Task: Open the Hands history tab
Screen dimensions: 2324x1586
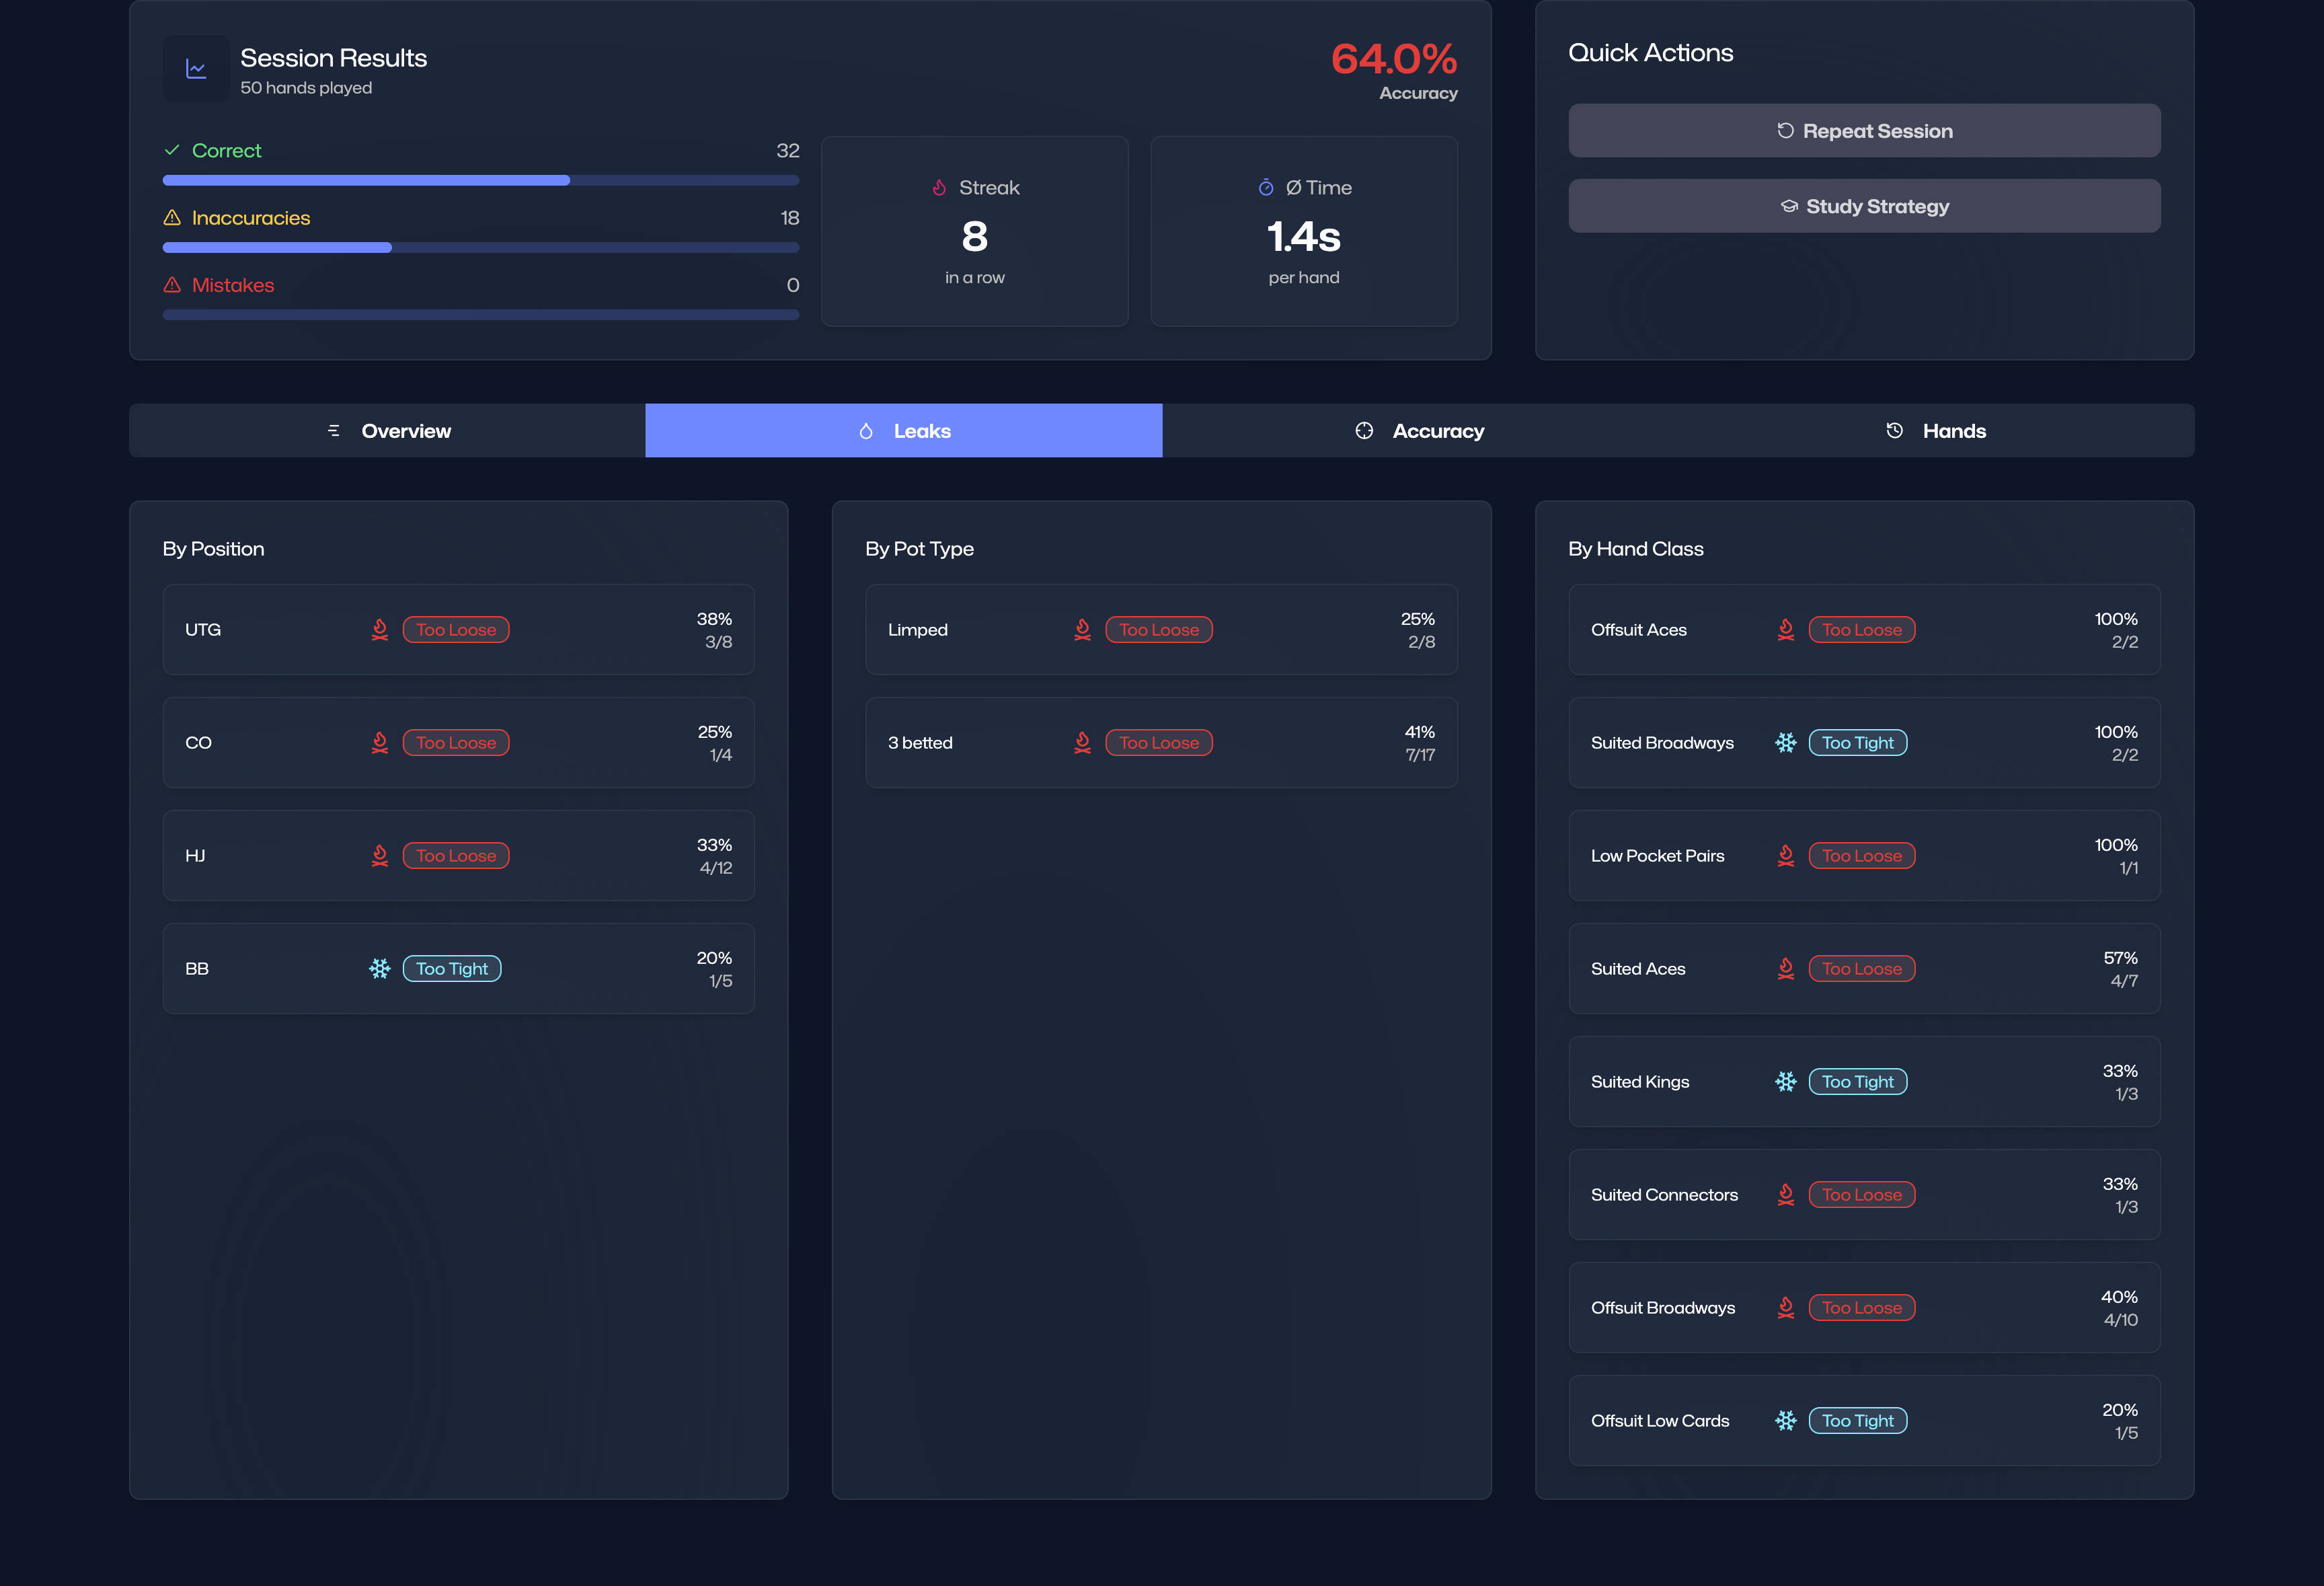Action: point(1936,431)
